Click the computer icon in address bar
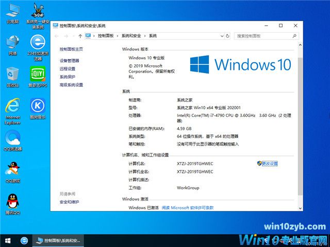The width and height of the screenshot is (330, 247). pyautogui.click(x=88, y=36)
